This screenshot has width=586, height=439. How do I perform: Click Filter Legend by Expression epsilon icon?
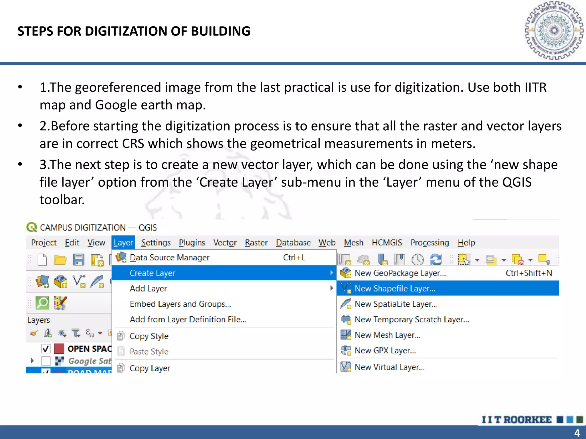pyautogui.click(x=90, y=333)
